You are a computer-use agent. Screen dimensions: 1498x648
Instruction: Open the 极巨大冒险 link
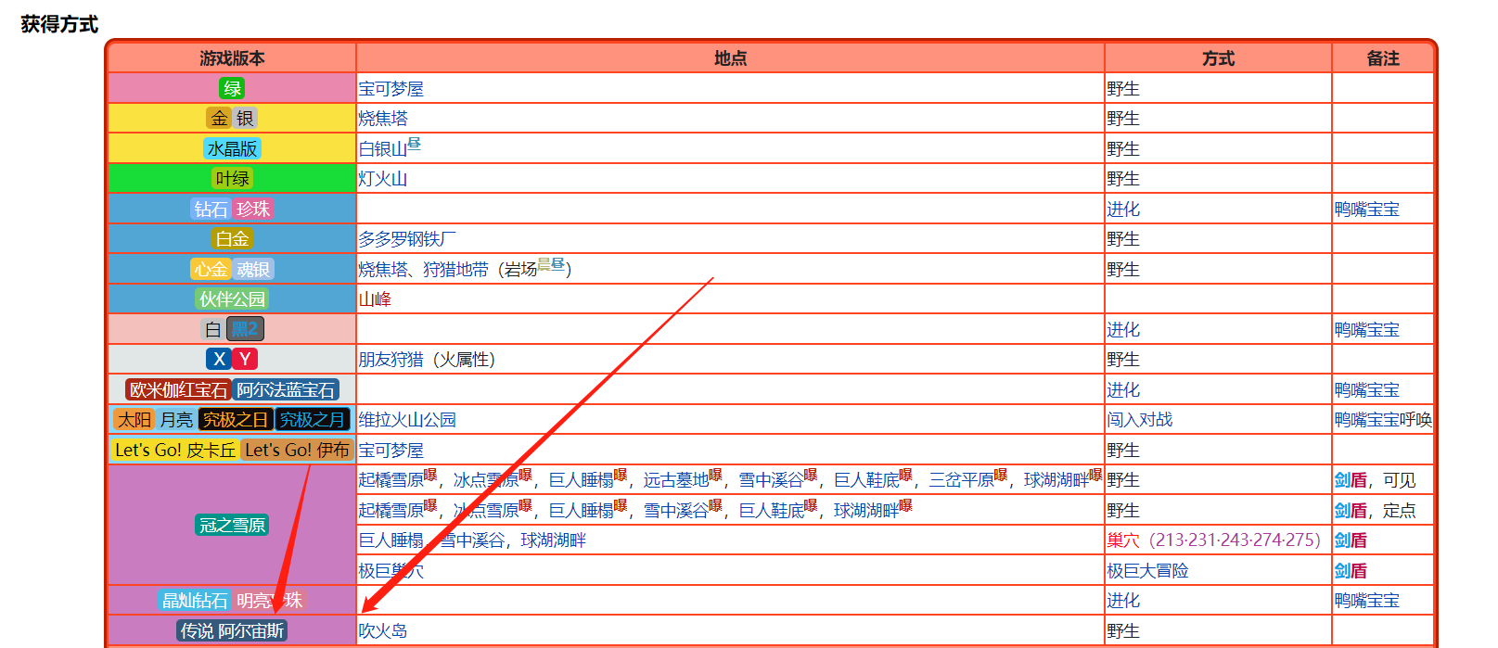coord(1147,571)
